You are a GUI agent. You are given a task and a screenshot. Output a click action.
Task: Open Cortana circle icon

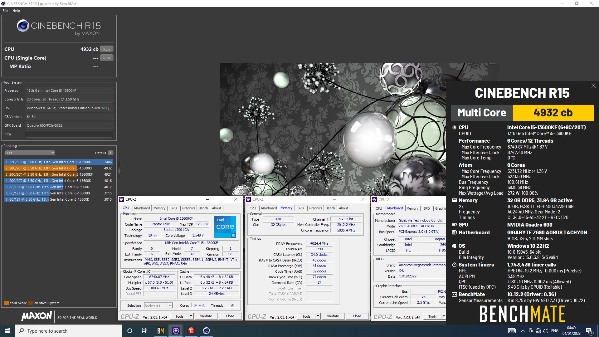coord(130,331)
